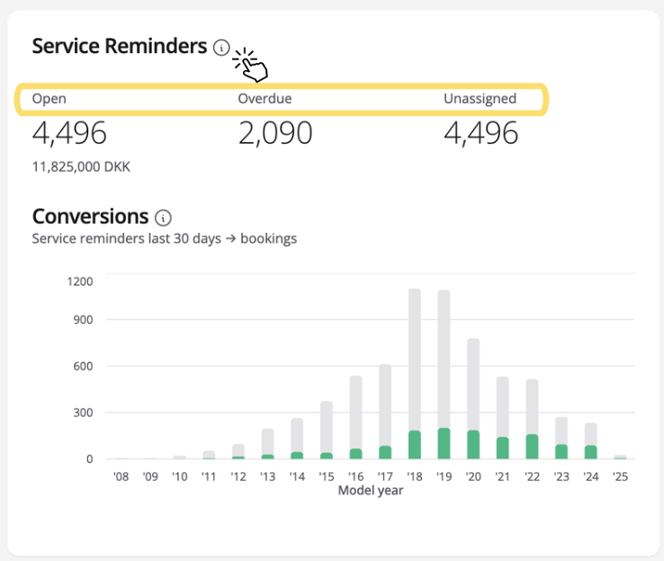The image size is (664, 561).
Task: Click the Model year axis title
Action: point(370,491)
